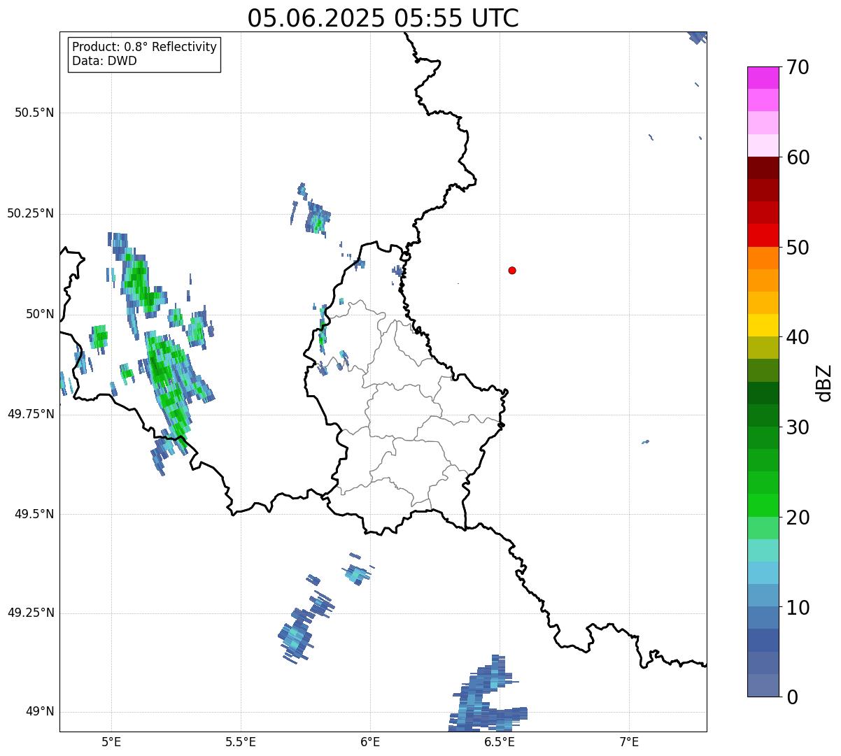Click the red location marker dot
841x756 pixels.
[x=512, y=270]
